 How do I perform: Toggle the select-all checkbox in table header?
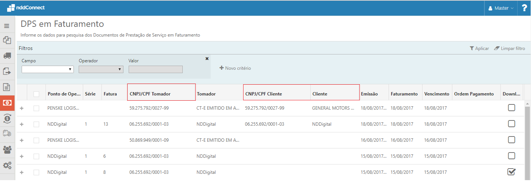36,94
